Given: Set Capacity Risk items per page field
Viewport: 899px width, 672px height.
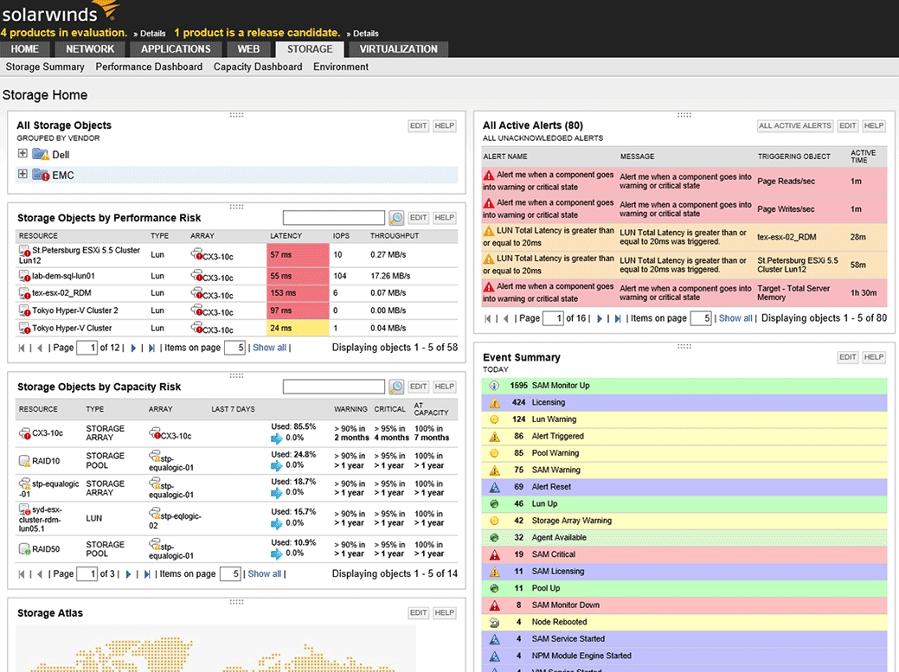Looking at the screenshot, I should [230, 574].
